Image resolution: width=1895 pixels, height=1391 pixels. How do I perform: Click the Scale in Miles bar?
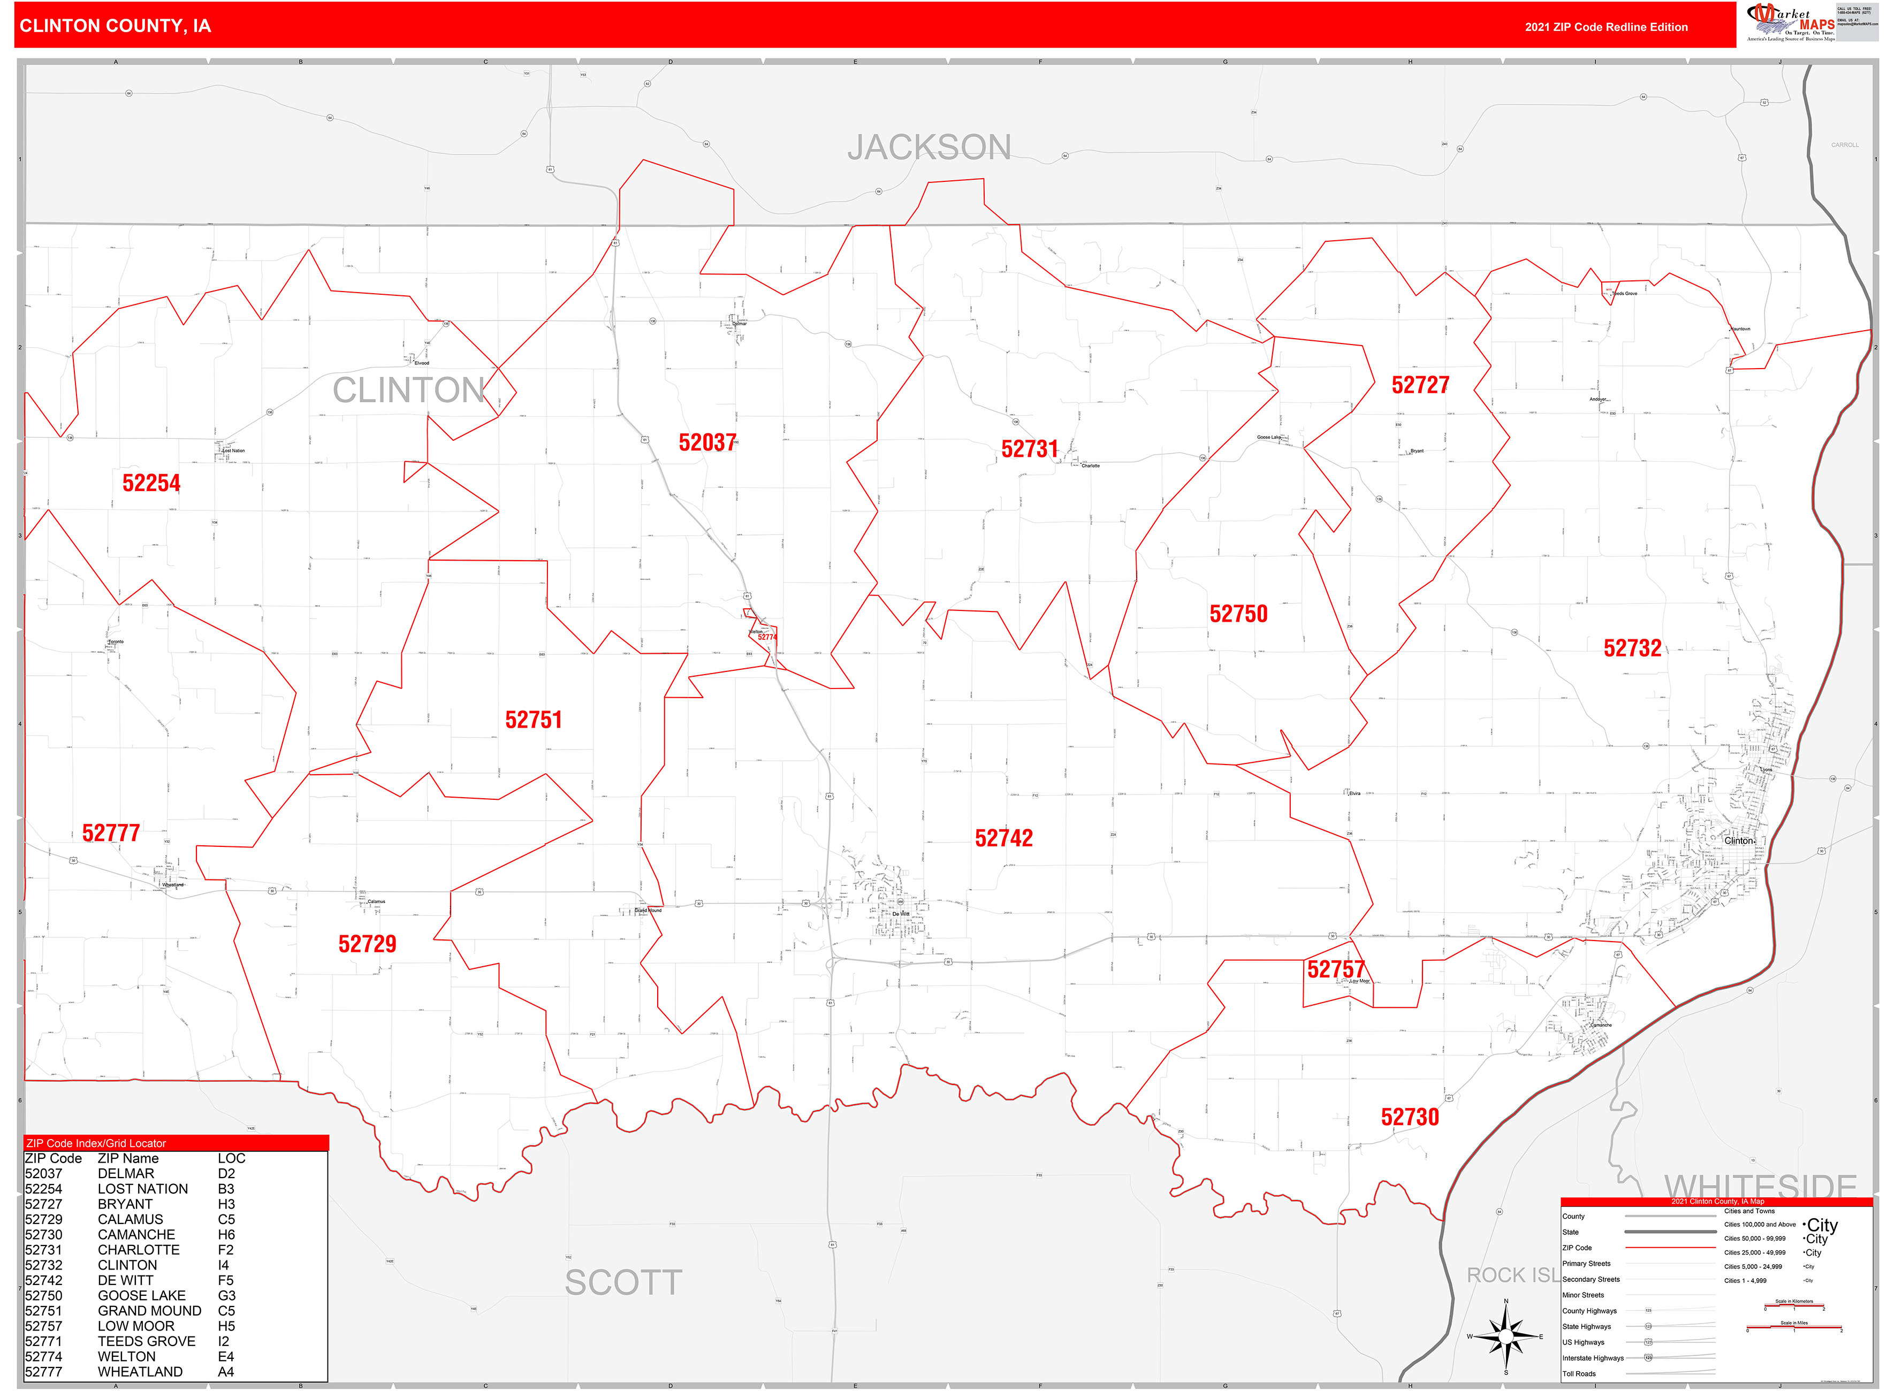pyautogui.click(x=1794, y=1327)
